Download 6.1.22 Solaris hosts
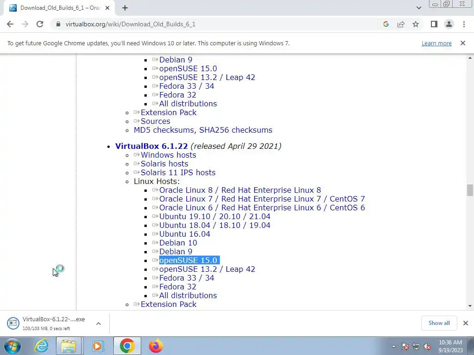 [x=164, y=164]
